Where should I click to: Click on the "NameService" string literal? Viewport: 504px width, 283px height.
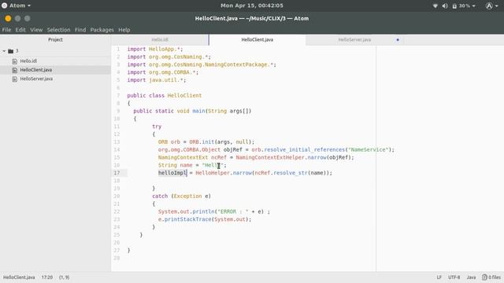click(368, 150)
